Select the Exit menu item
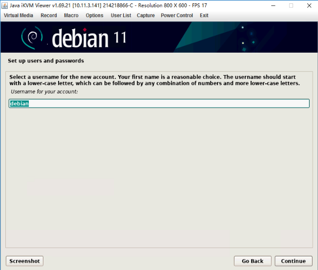Screen dimensions: 318x270 (204, 16)
